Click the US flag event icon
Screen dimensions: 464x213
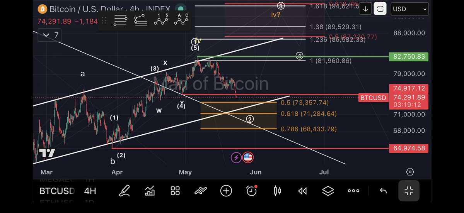coord(248,157)
